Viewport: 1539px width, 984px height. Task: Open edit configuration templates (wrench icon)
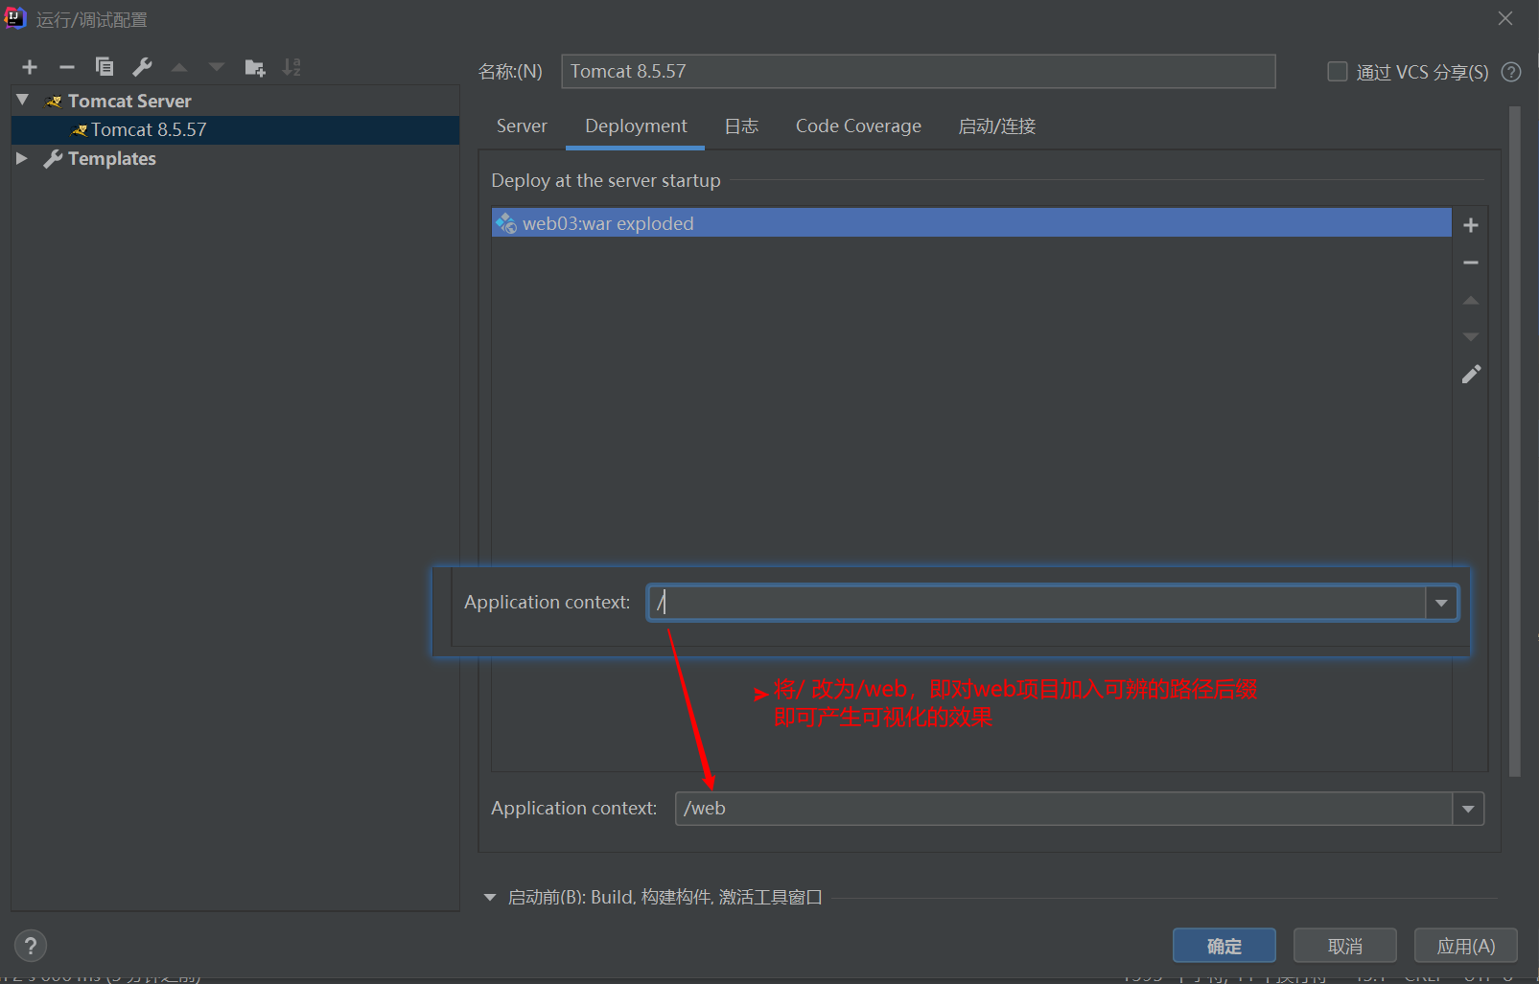(x=141, y=66)
